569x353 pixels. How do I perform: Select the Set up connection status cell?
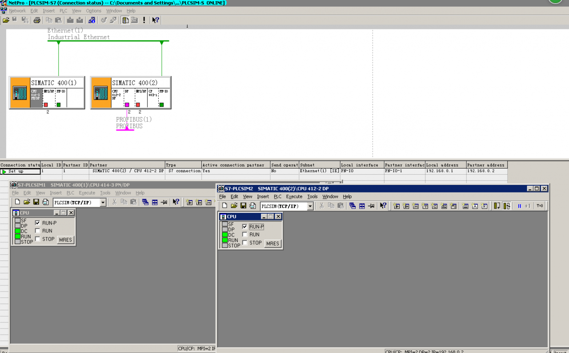click(x=20, y=171)
